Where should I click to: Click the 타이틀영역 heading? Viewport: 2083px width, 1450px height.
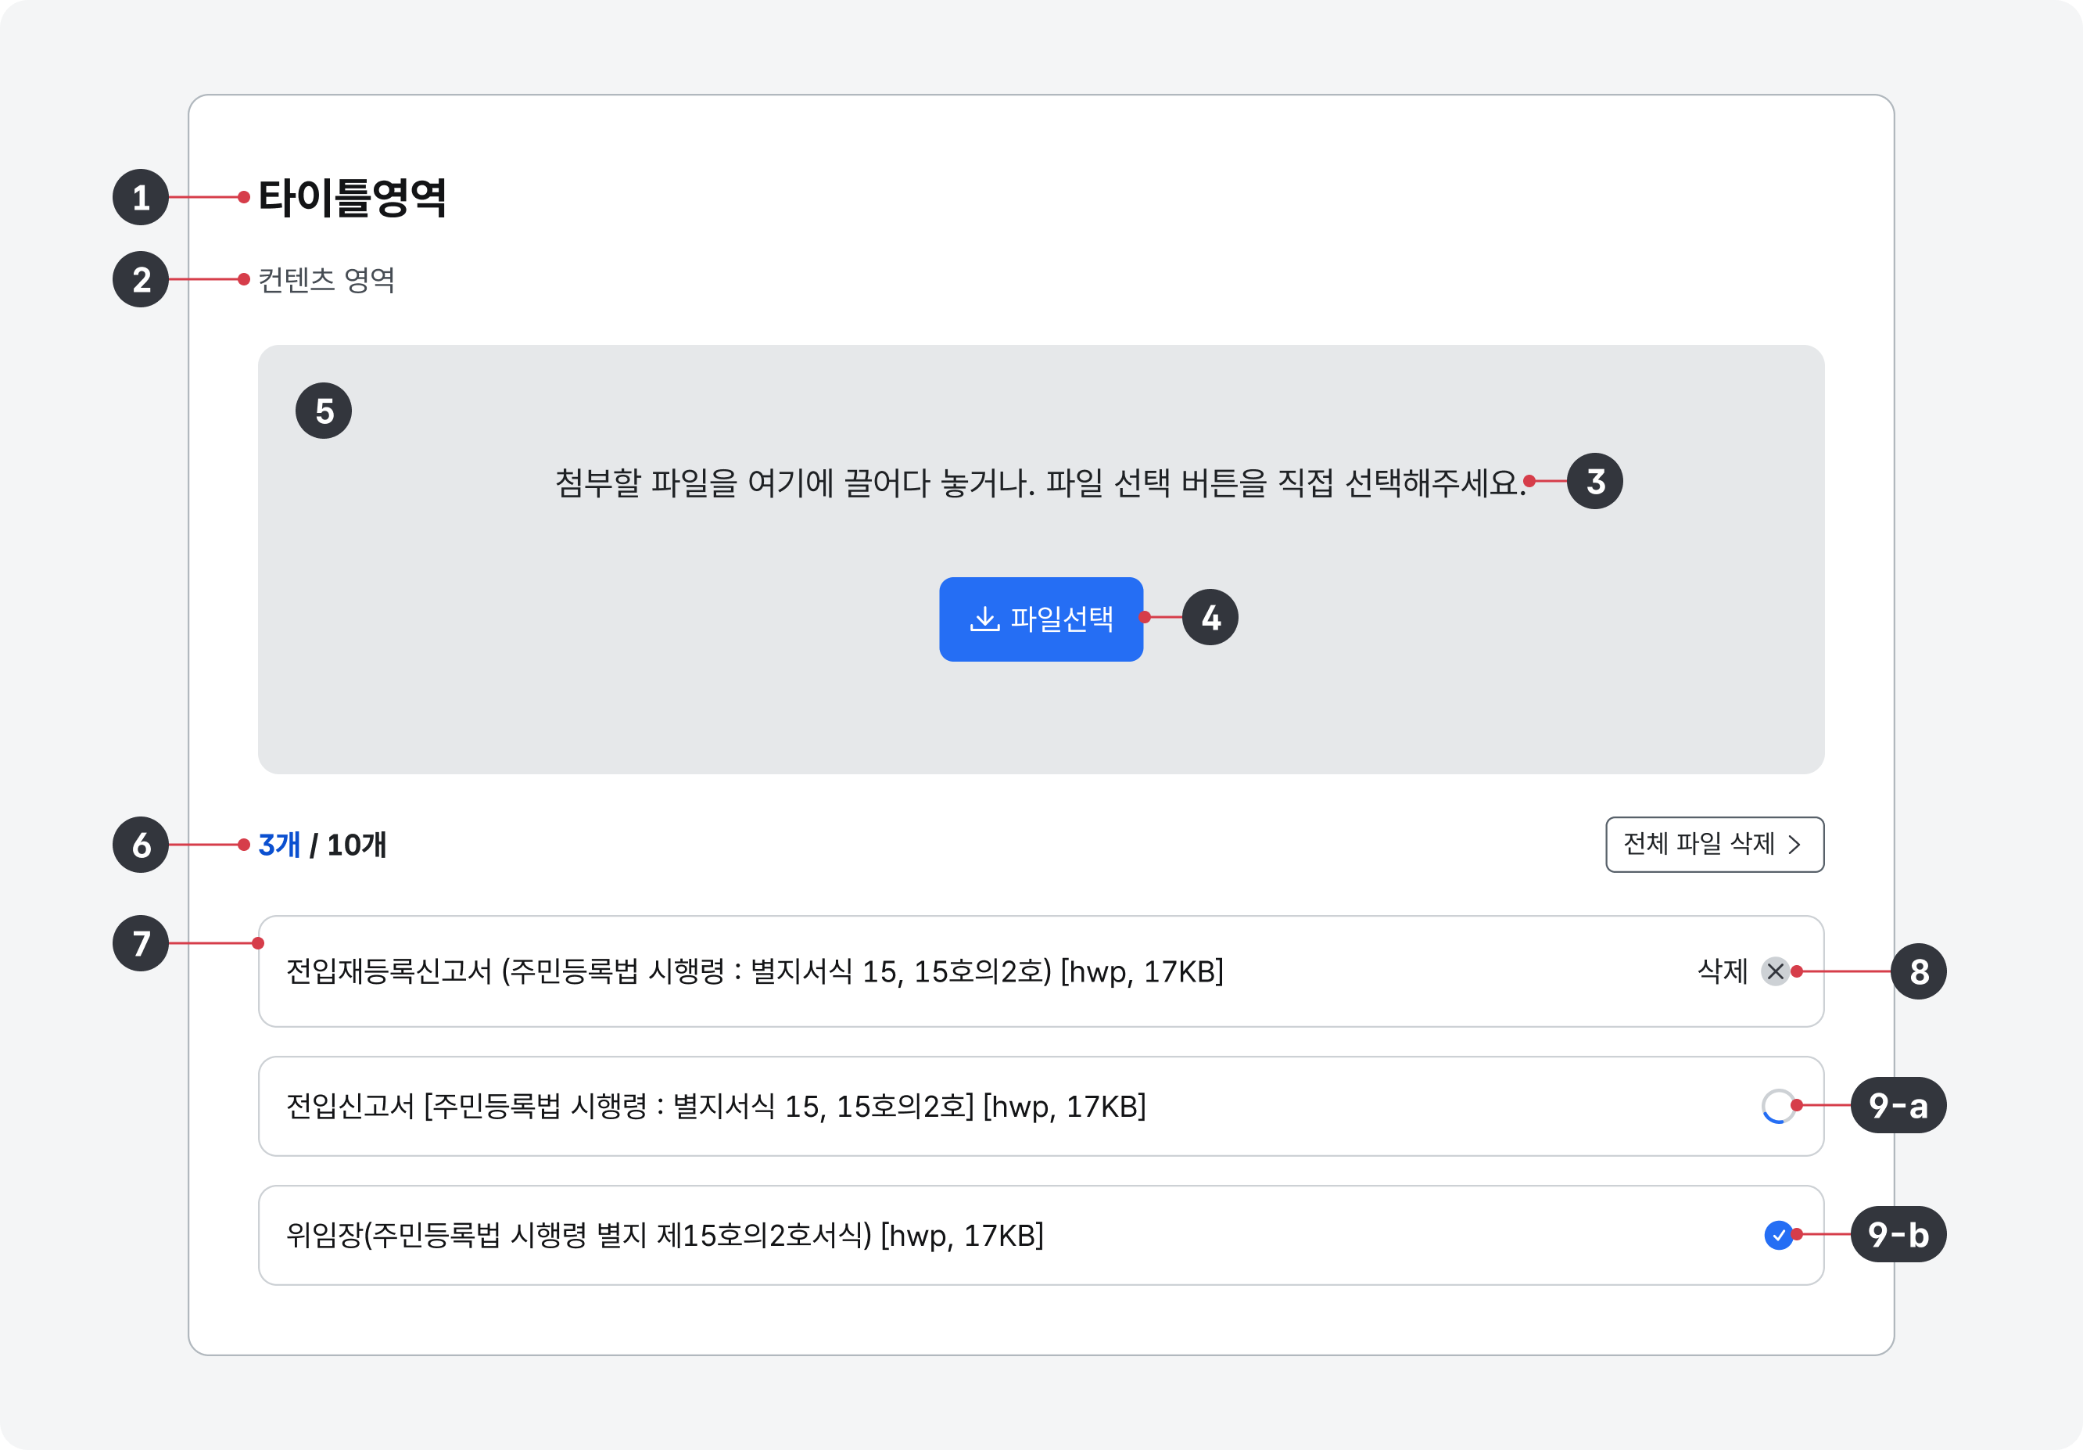[352, 197]
